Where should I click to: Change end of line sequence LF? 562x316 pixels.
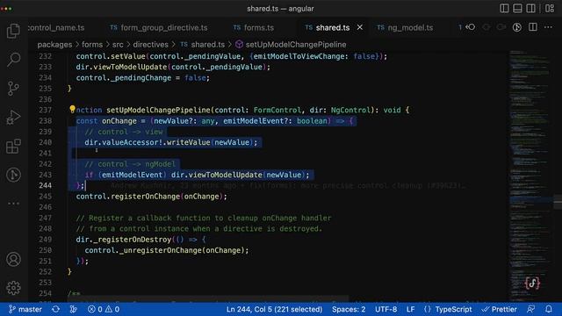click(411, 309)
